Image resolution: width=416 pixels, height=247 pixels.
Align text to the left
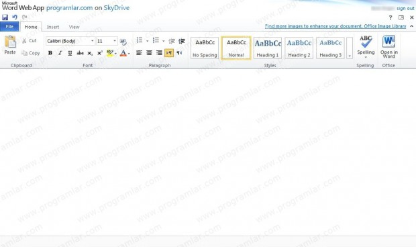pyautogui.click(x=139, y=53)
